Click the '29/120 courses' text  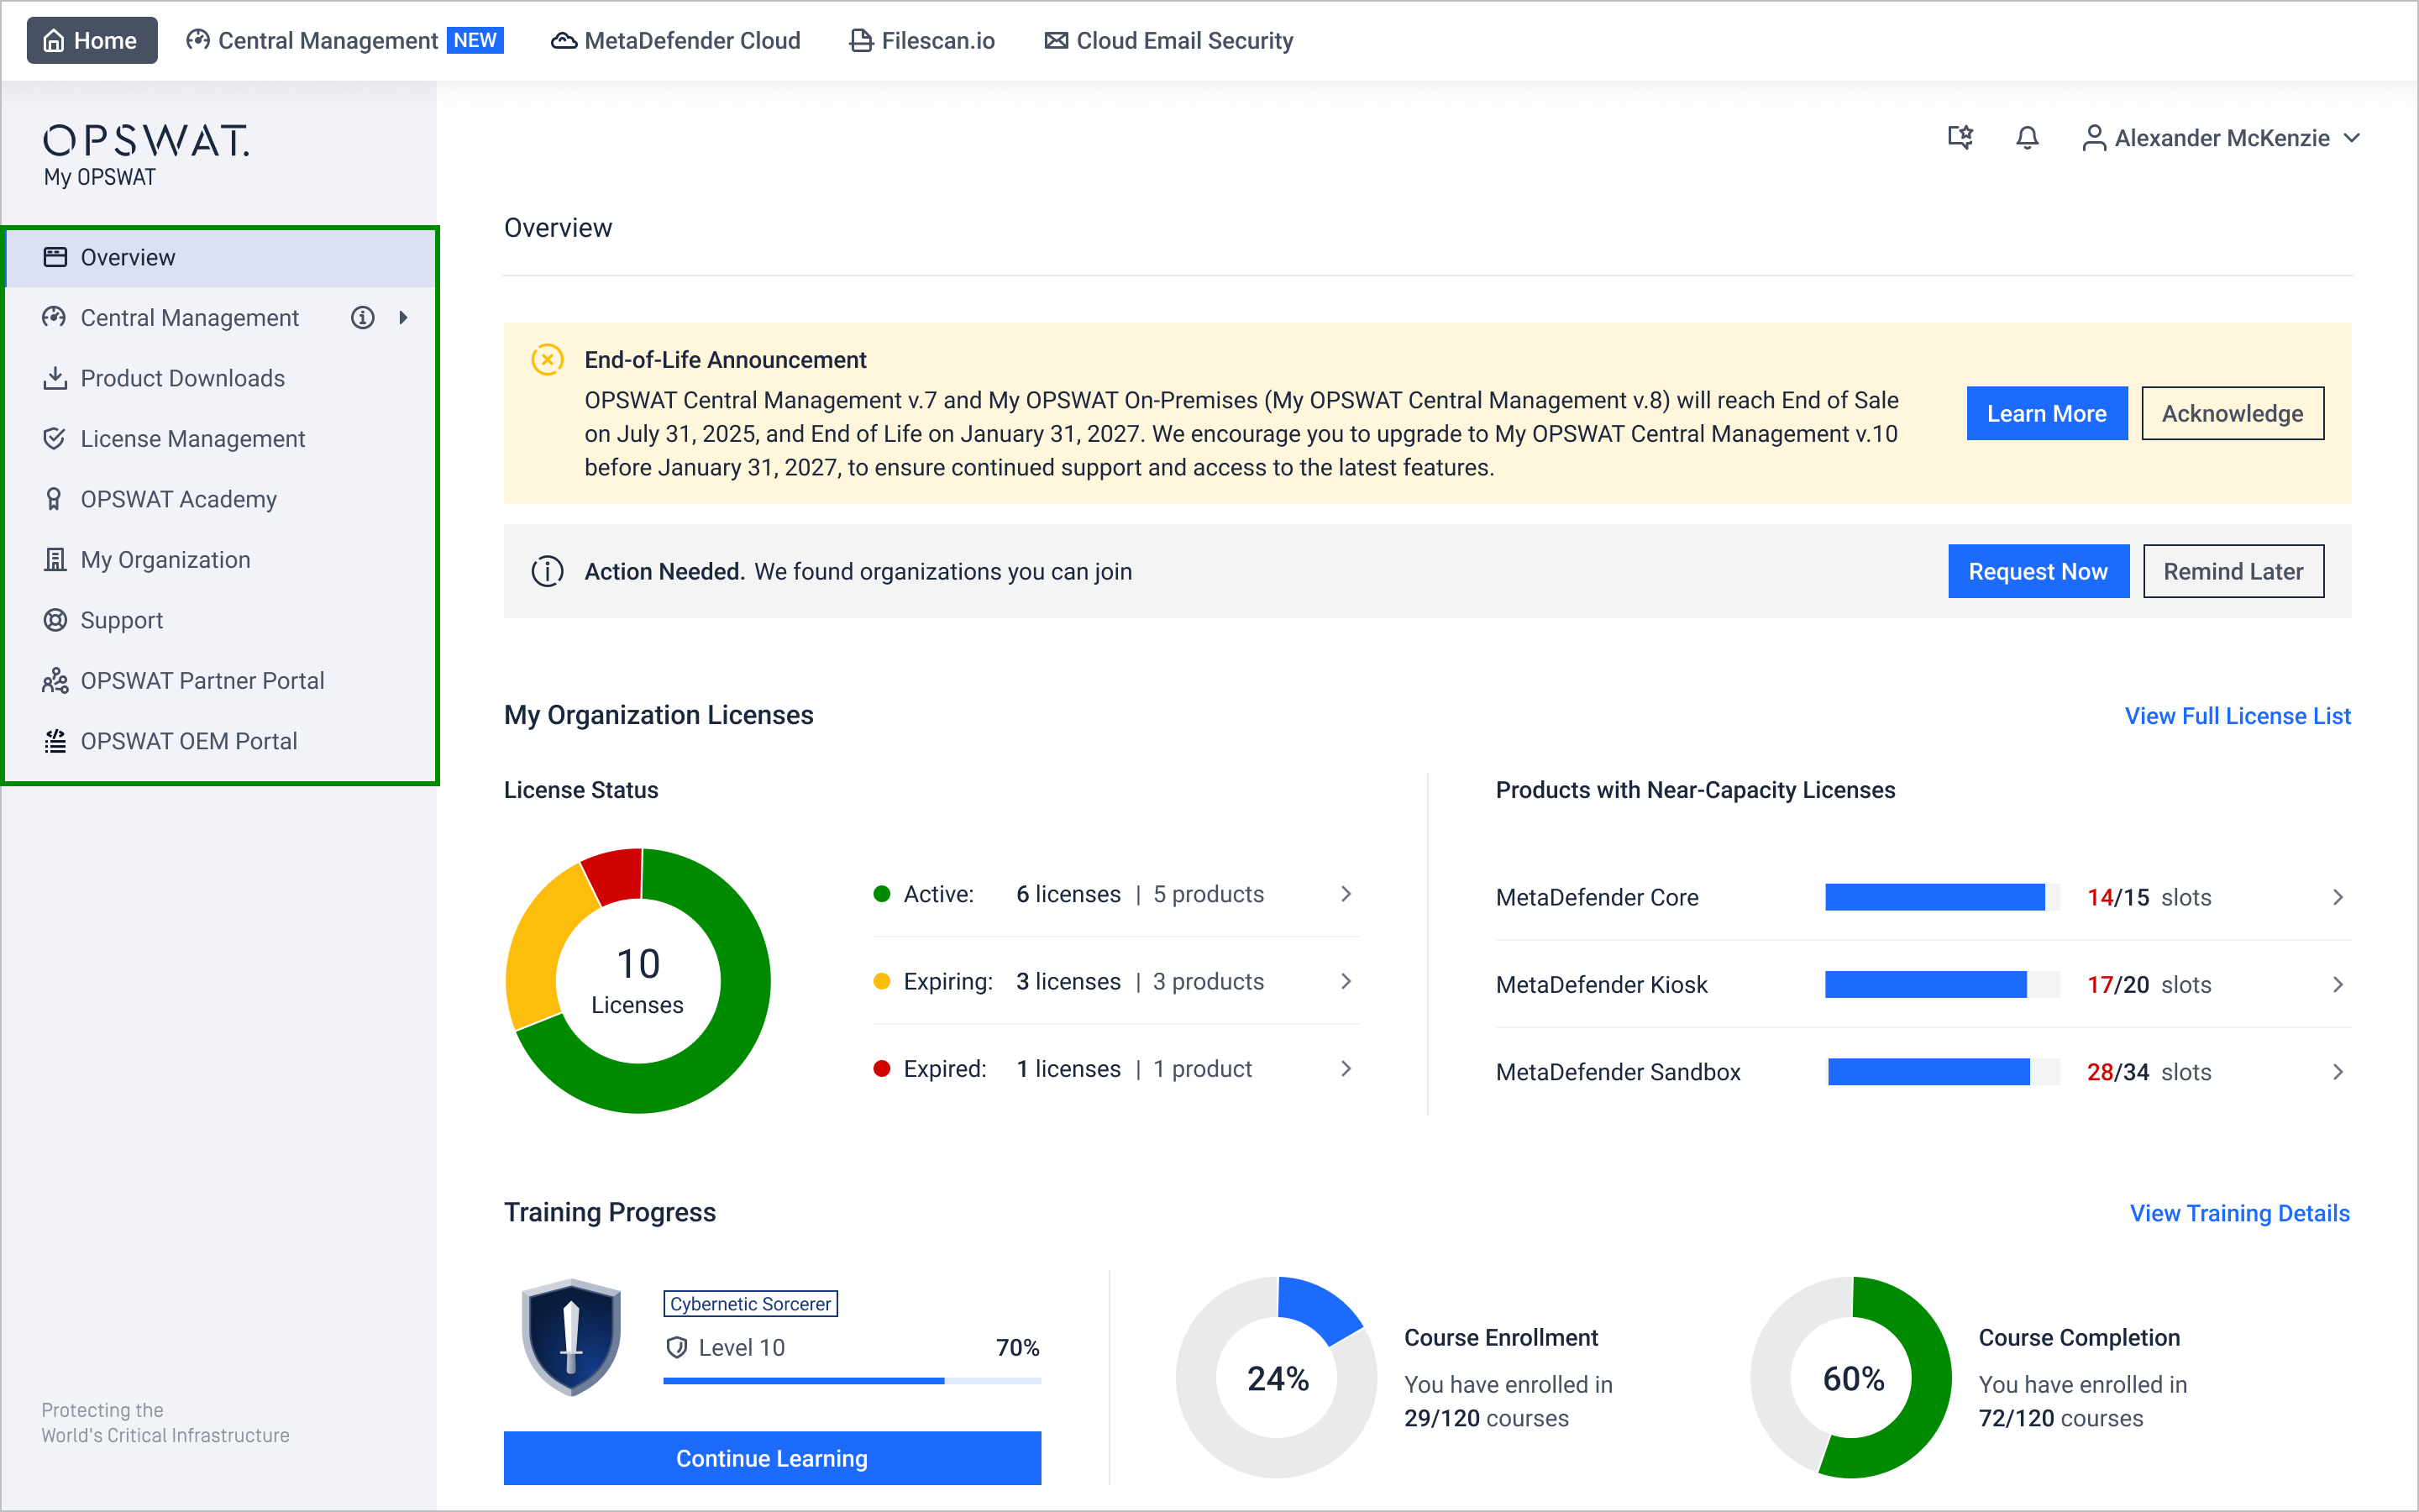[1485, 1418]
